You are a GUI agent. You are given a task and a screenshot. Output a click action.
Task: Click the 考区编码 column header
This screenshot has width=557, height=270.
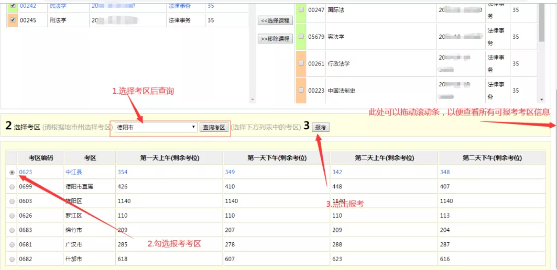tap(41, 158)
